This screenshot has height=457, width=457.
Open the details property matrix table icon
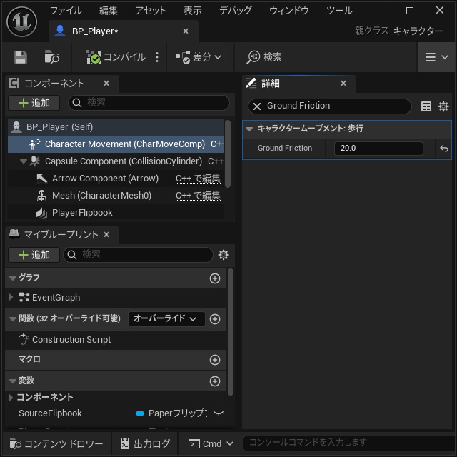[x=426, y=106]
